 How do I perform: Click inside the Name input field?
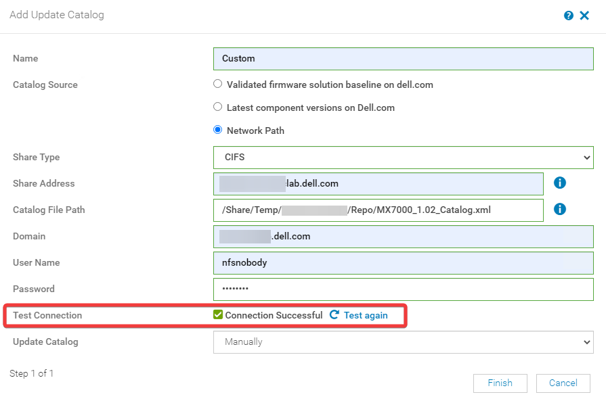click(403, 59)
